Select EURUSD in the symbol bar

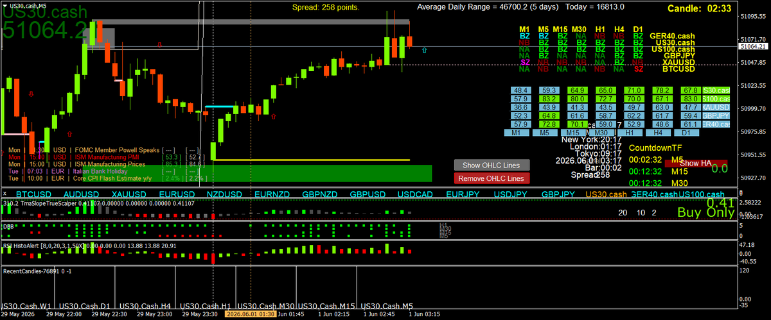(176, 194)
